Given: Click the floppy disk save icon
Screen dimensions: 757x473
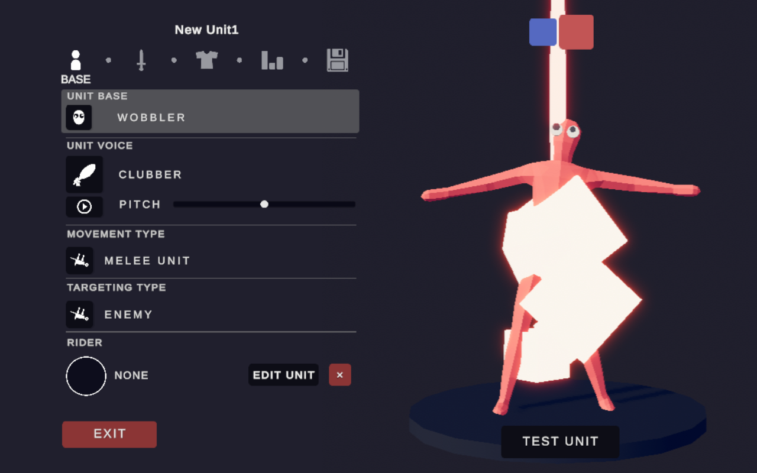Looking at the screenshot, I should [x=338, y=60].
